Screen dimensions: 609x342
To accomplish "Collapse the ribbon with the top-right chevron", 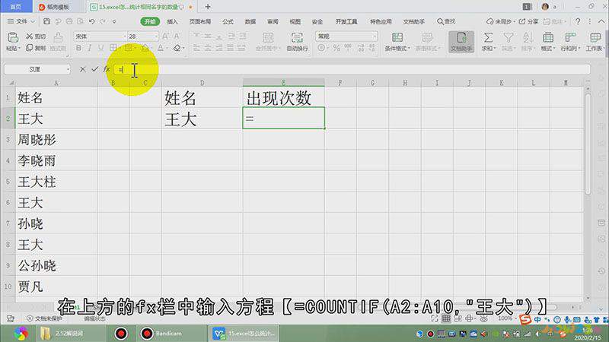I will (x=601, y=22).
